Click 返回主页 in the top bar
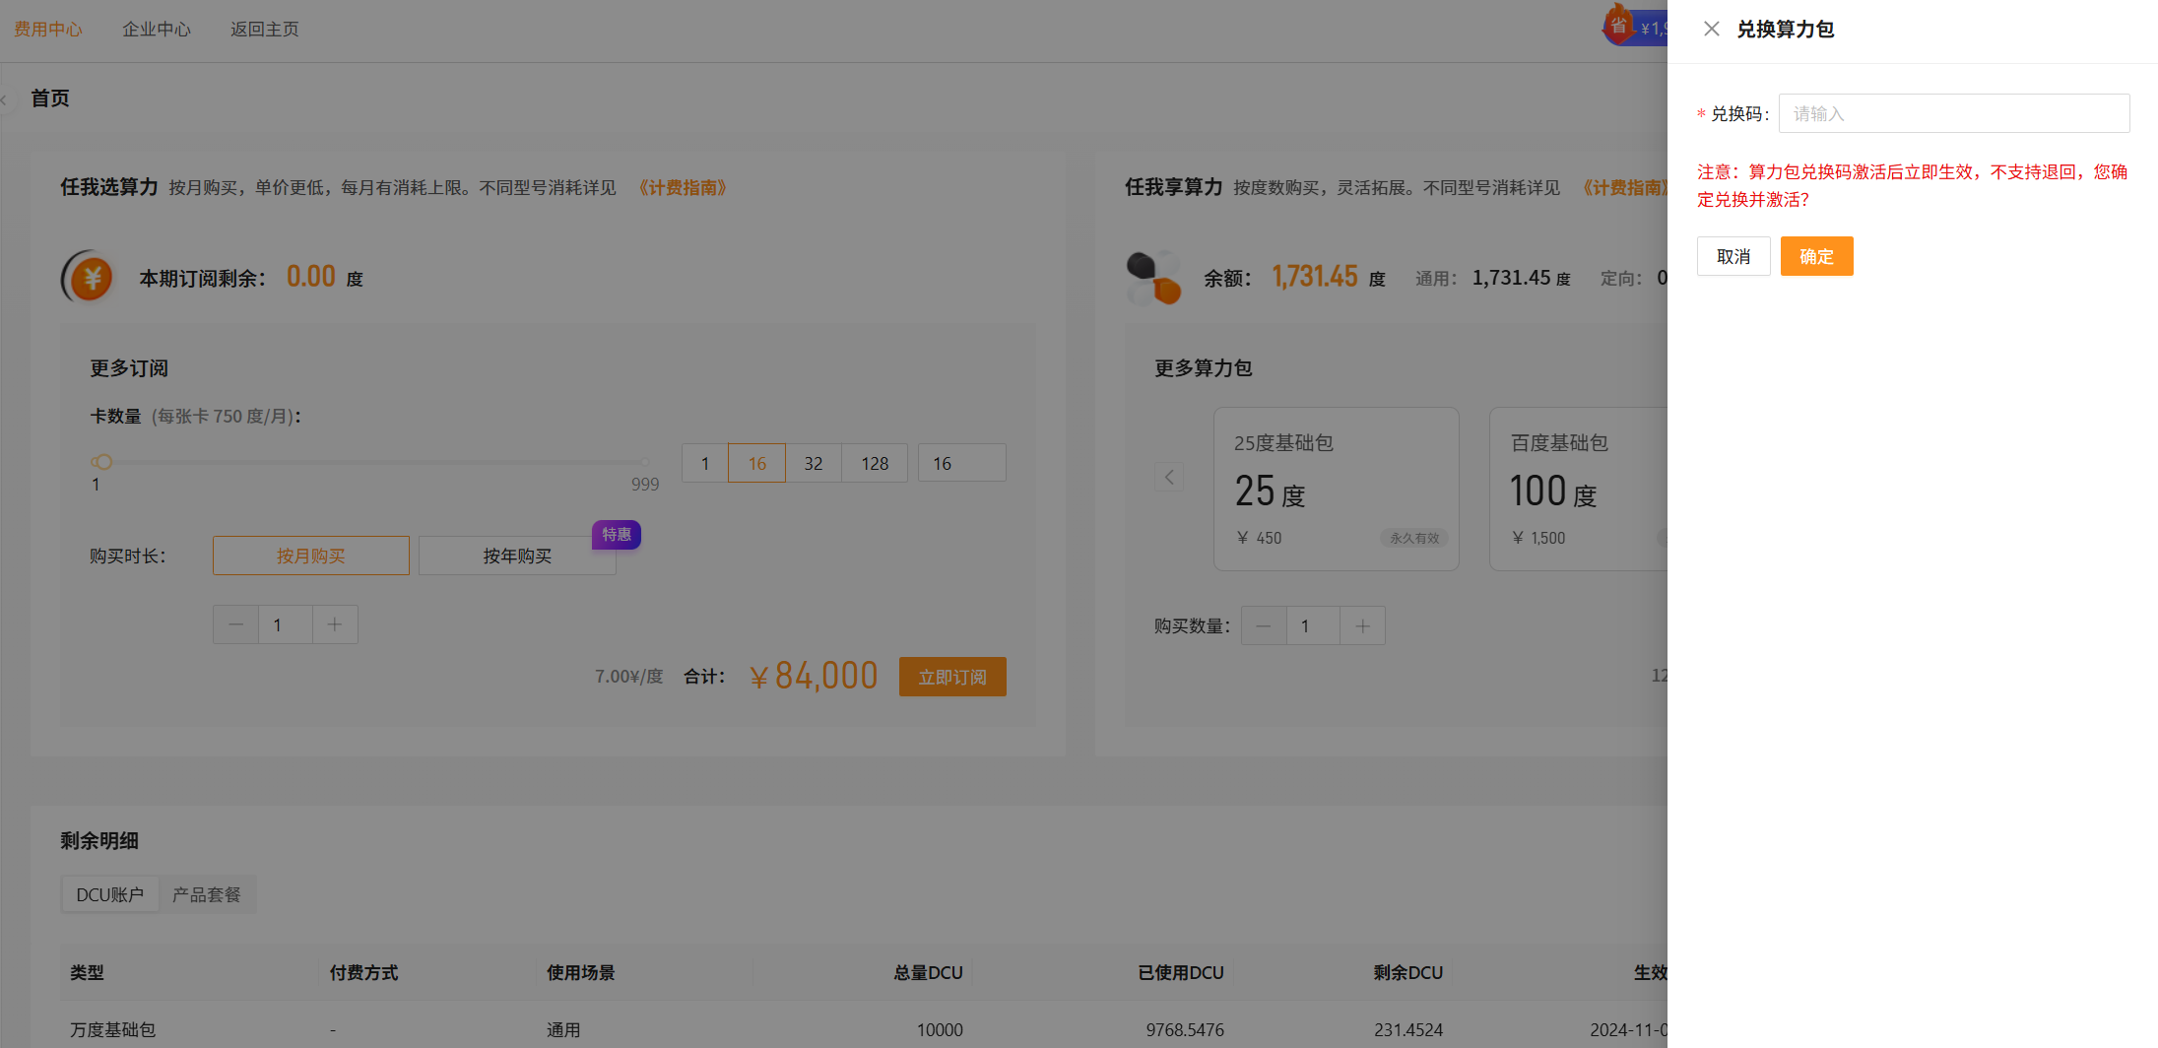Screen dimensions: 2158x1048 (265, 30)
